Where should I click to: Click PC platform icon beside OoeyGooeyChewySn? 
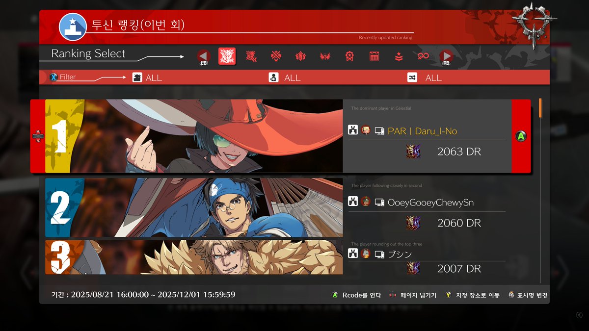[x=379, y=202]
